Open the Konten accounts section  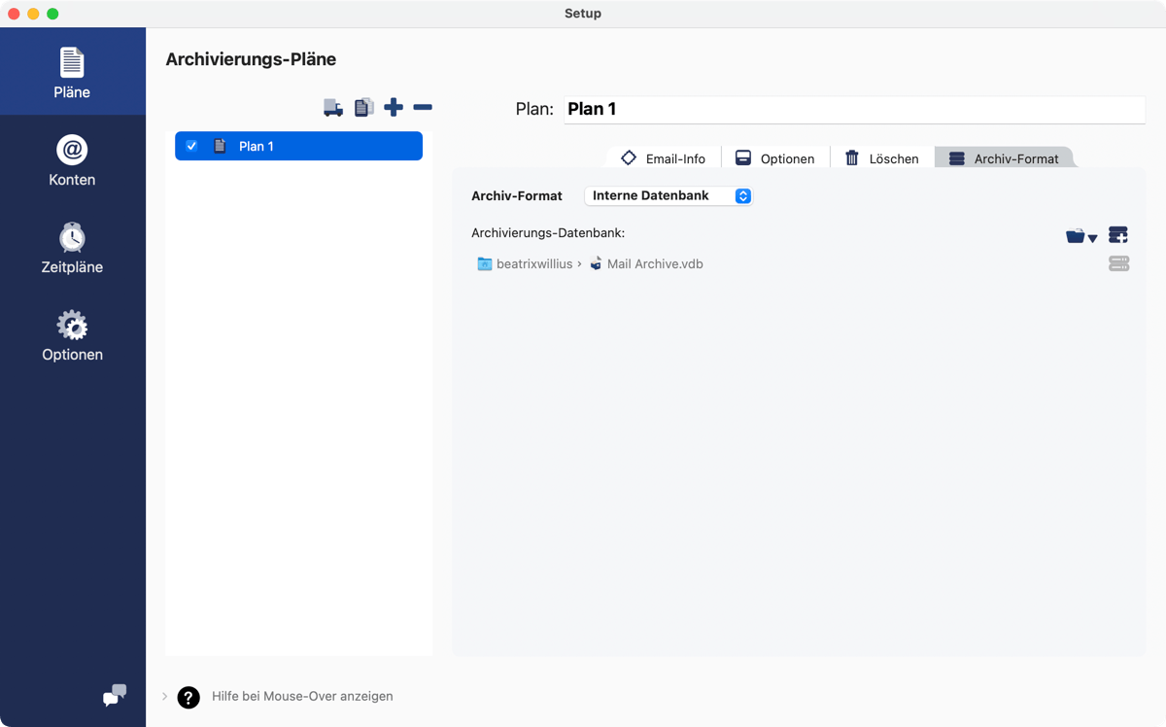(72, 160)
